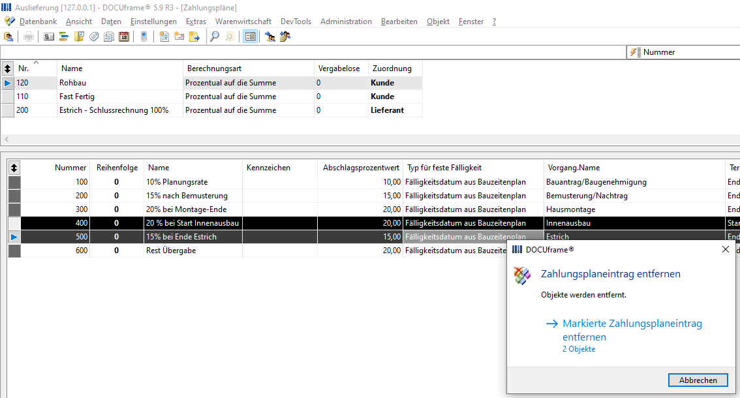Click the price tag icon
This screenshot has width=740, height=398.
point(94,37)
